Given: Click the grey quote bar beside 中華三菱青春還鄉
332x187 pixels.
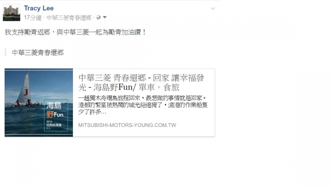Looking at the screenshot, I should [x=6, y=52].
